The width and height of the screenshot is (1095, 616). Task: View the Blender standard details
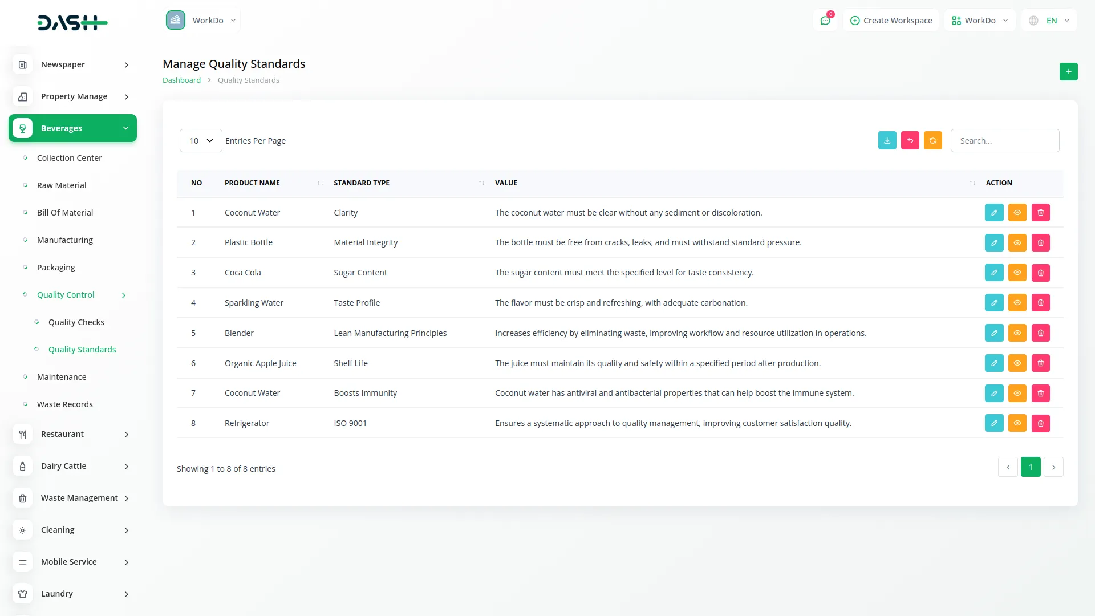[1017, 333]
